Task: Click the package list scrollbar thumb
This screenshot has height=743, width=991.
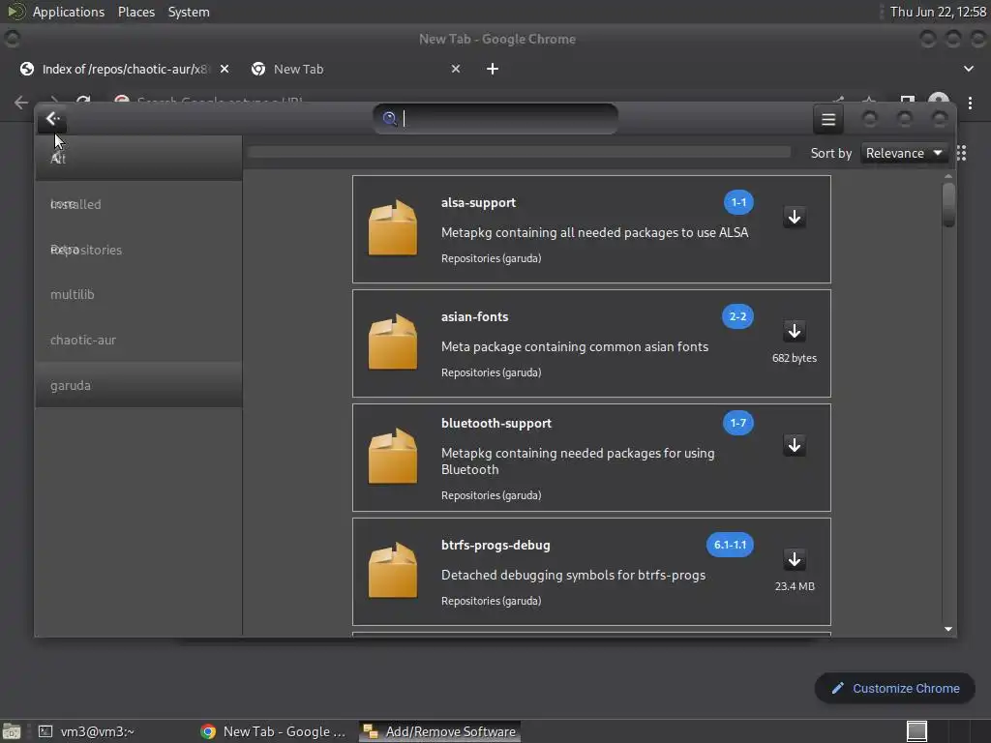Action: (948, 203)
